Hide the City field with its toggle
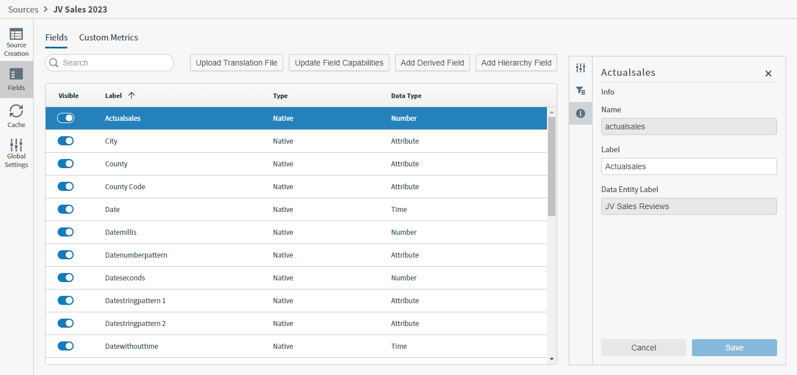Screen dimensions: 797x375 click(x=66, y=141)
